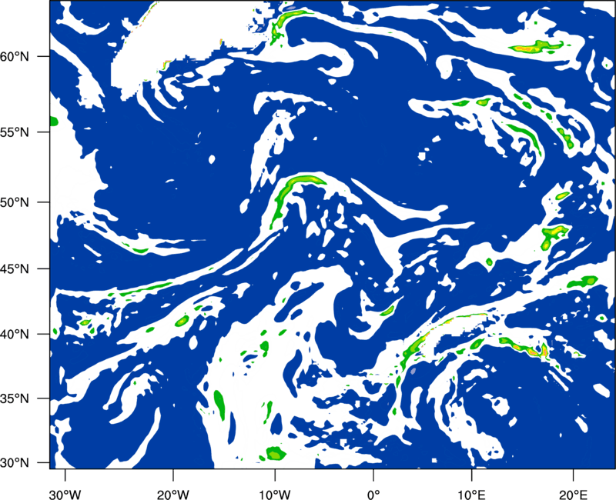Click the 45°N latitude label
616x500 pixels.
[x=15, y=269]
